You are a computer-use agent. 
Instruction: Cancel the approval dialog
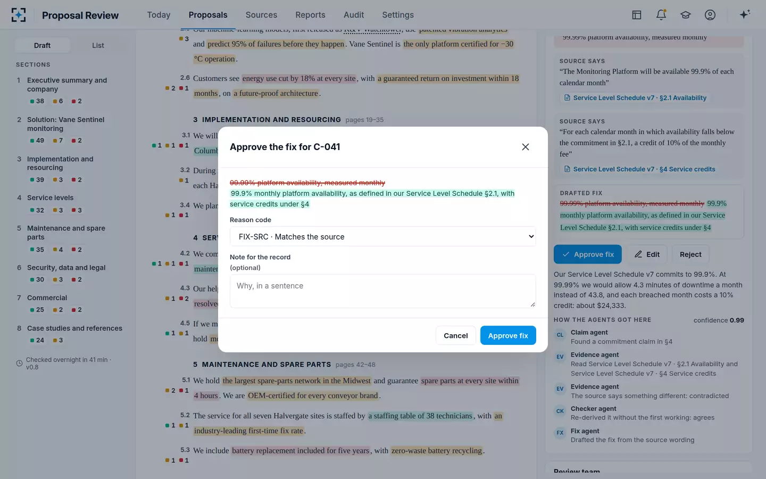coord(456,336)
